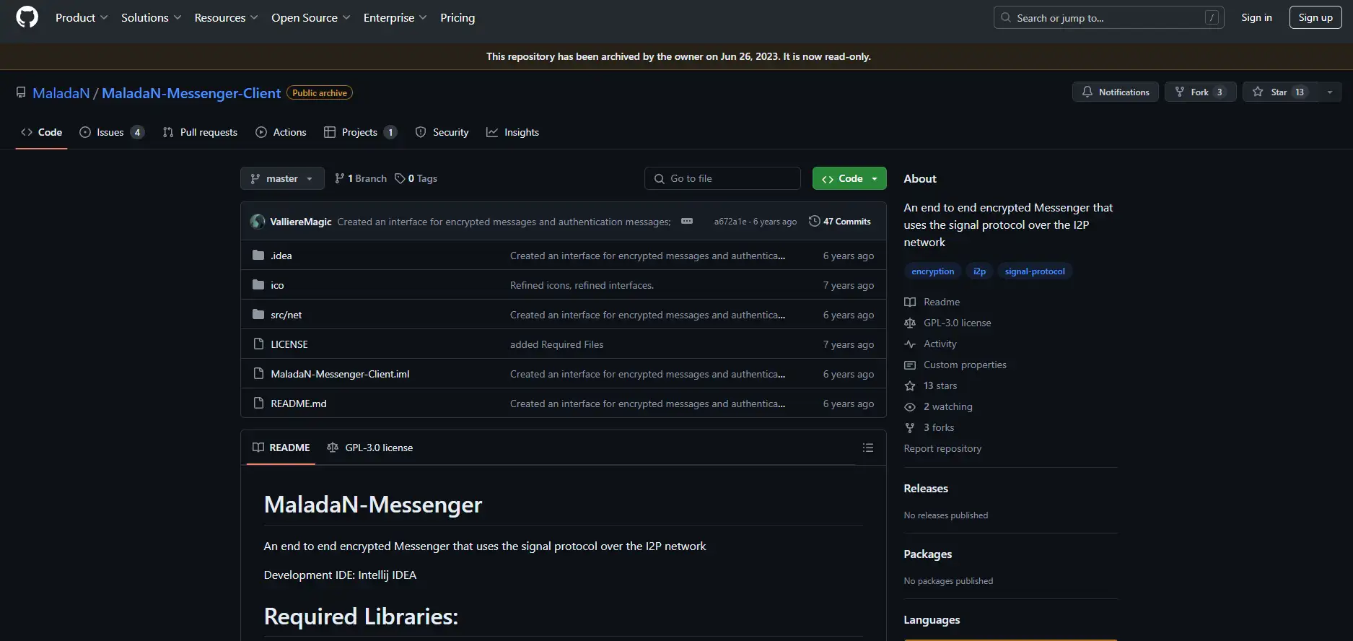Fork the repository via Fork button
The image size is (1353, 641).
point(1200,92)
